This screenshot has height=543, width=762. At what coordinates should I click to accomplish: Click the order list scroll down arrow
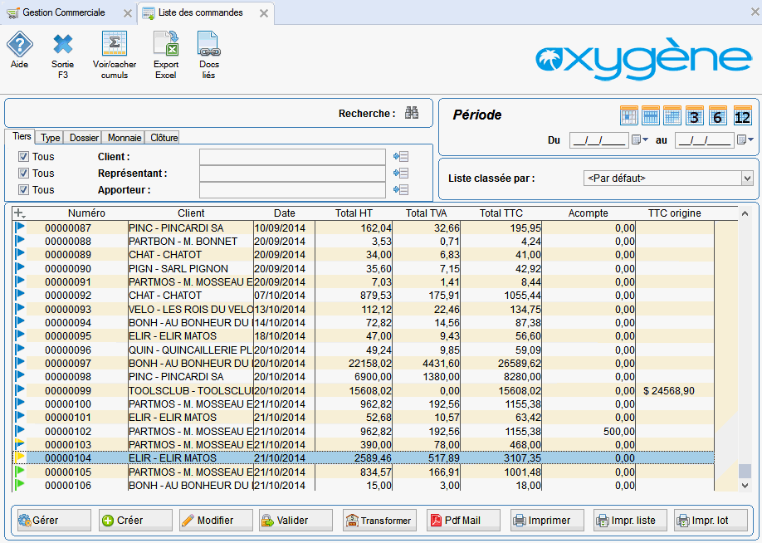[745, 485]
